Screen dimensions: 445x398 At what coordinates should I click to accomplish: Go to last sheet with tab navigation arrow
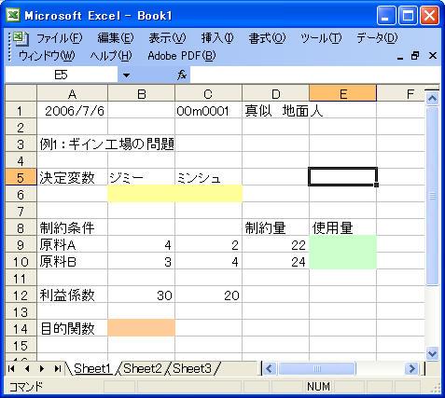(57, 369)
